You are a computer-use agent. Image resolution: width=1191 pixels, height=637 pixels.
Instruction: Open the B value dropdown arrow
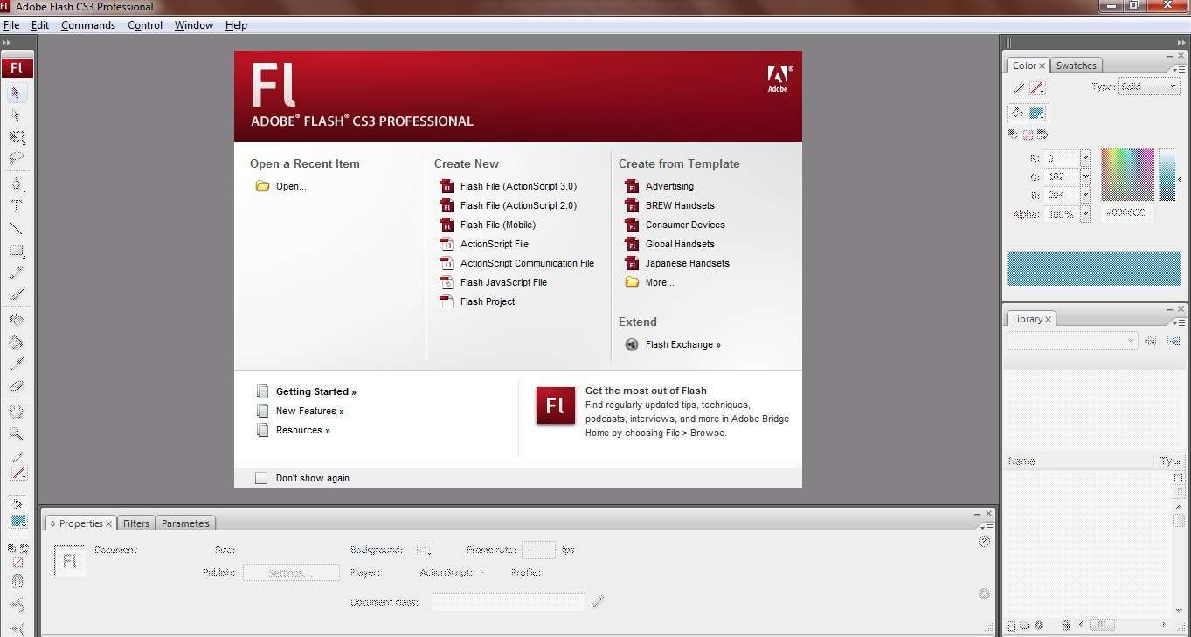click(1085, 195)
